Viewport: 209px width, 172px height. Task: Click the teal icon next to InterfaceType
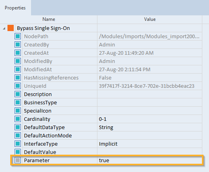[18, 144]
